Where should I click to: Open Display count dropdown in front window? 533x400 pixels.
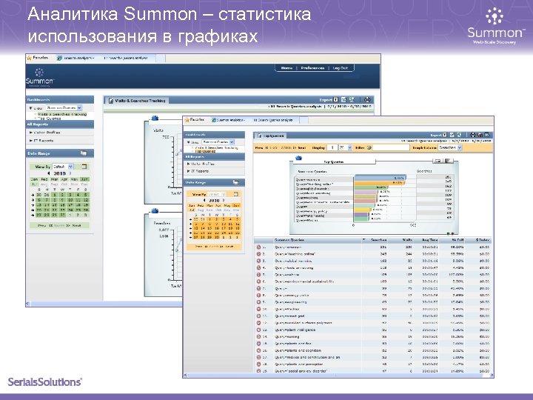(x=345, y=147)
